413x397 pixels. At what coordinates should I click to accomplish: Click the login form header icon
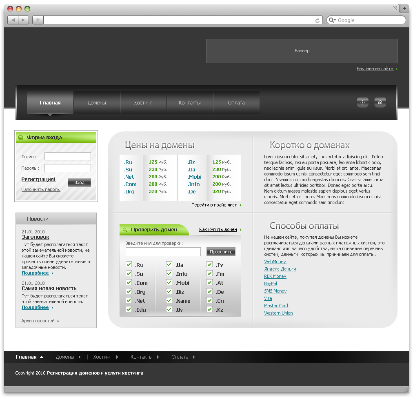coord(21,138)
